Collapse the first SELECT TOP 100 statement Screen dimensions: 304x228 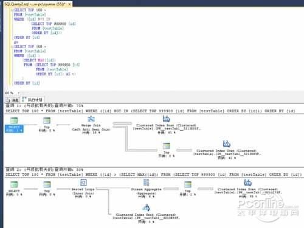pos(12,10)
